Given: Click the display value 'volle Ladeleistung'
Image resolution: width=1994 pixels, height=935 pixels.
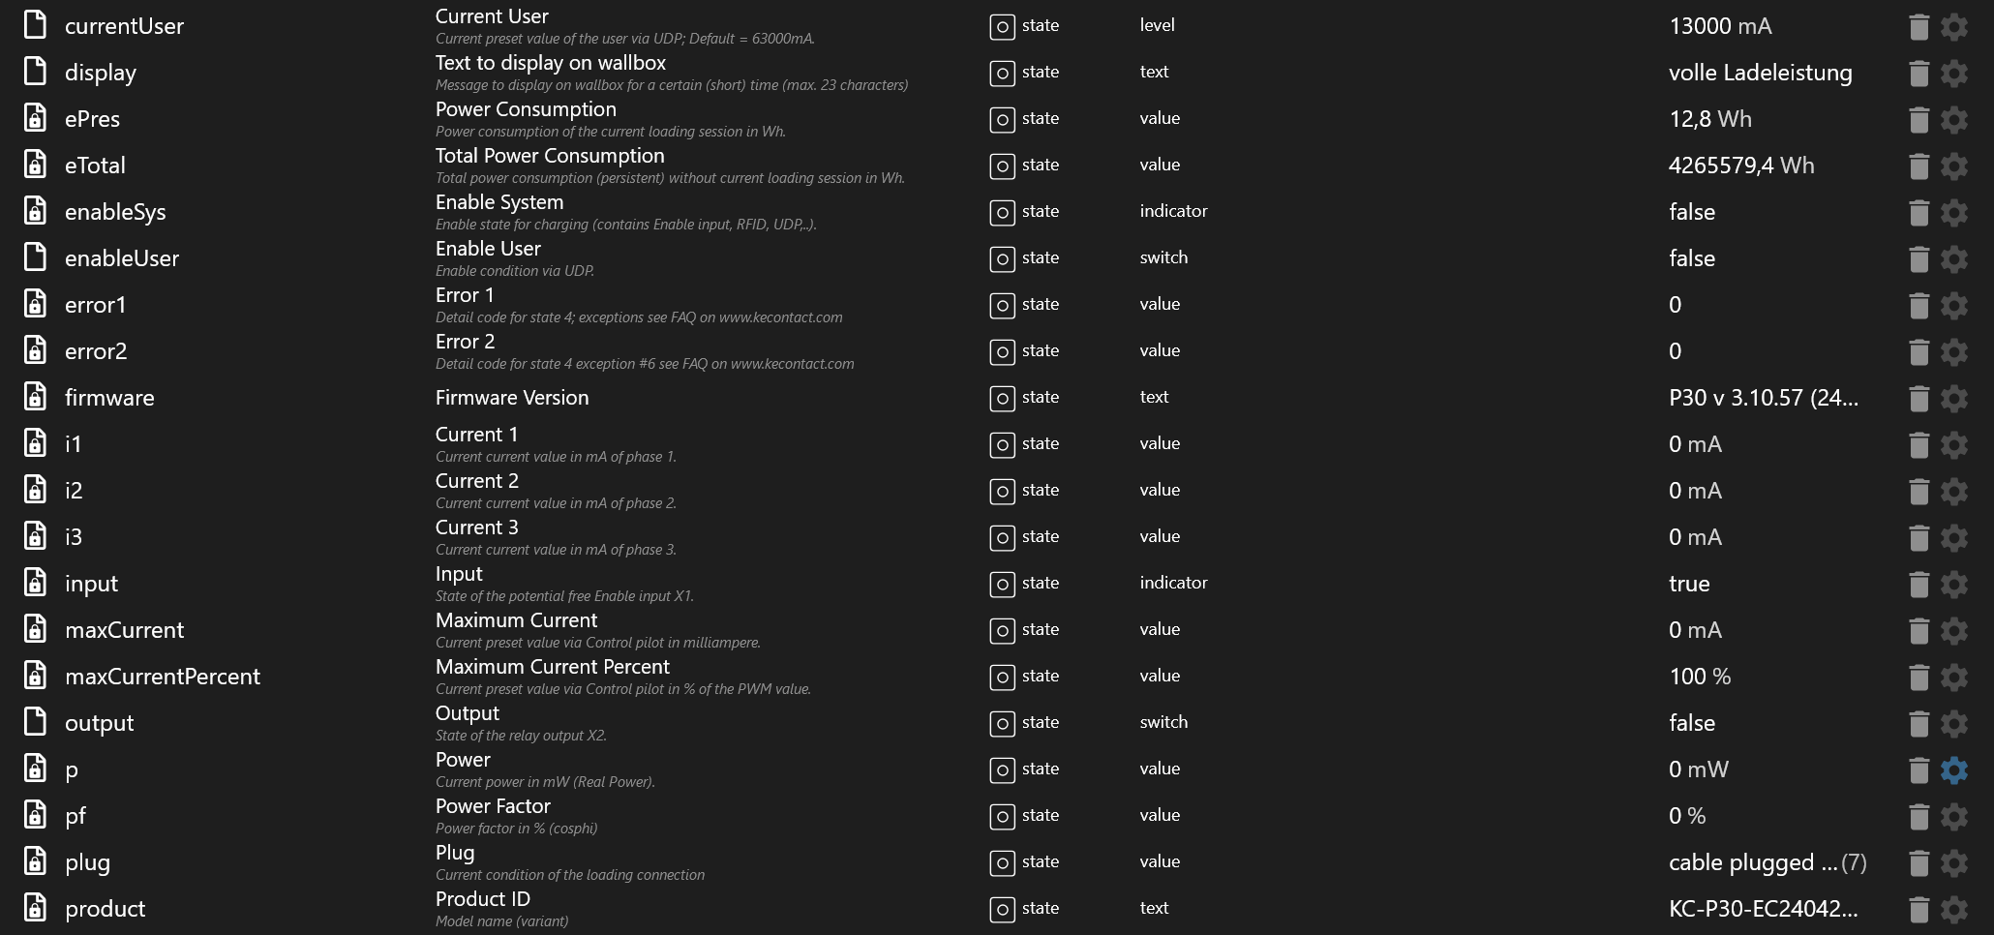Looking at the screenshot, I should [1760, 73].
